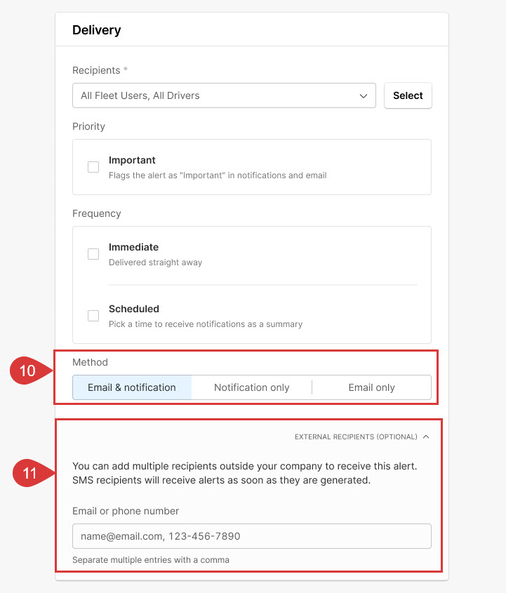Click the red callout badge numbered 10

click(x=27, y=371)
